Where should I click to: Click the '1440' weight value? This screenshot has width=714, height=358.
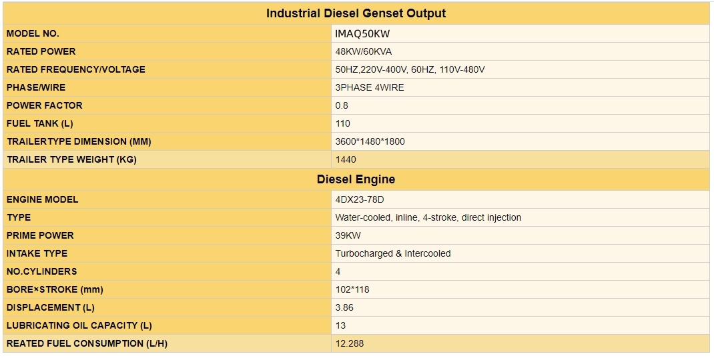click(346, 160)
